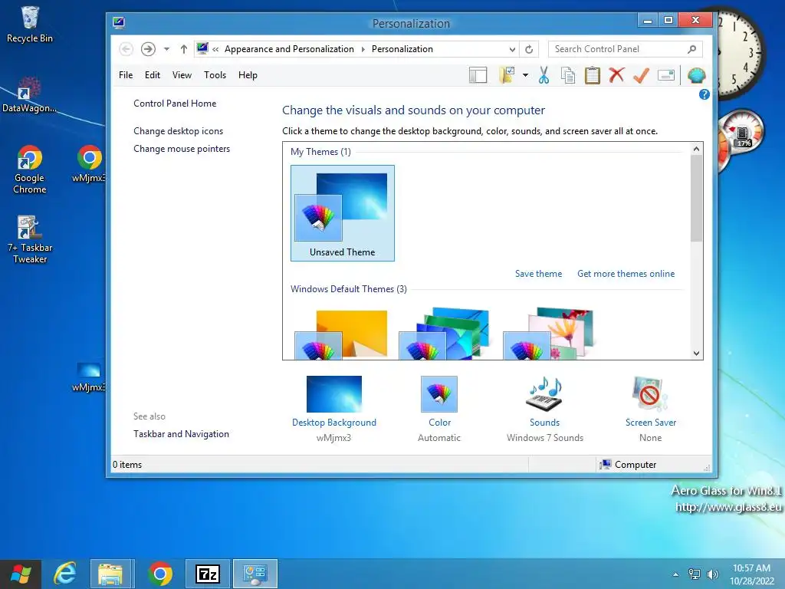Select the DataWagon desktop shortcut

pyautogui.click(x=29, y=95)
